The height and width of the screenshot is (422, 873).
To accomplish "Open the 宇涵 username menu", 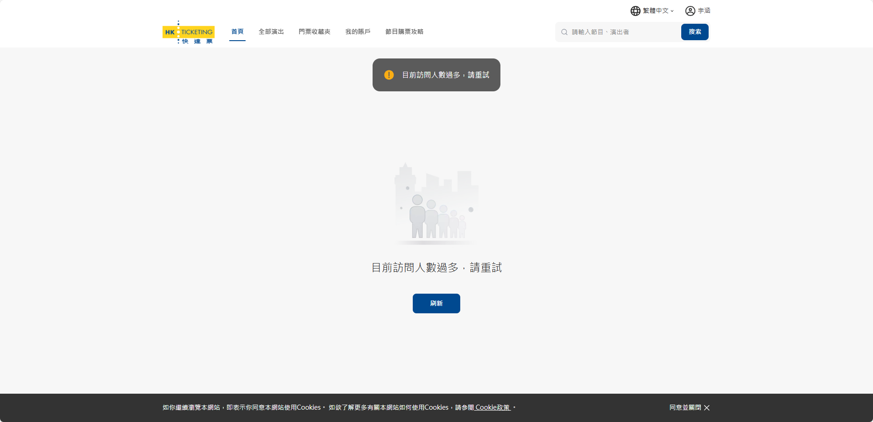I will click(704, 11).
